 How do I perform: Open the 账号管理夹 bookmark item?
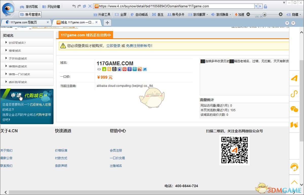[x=30, y=14]
